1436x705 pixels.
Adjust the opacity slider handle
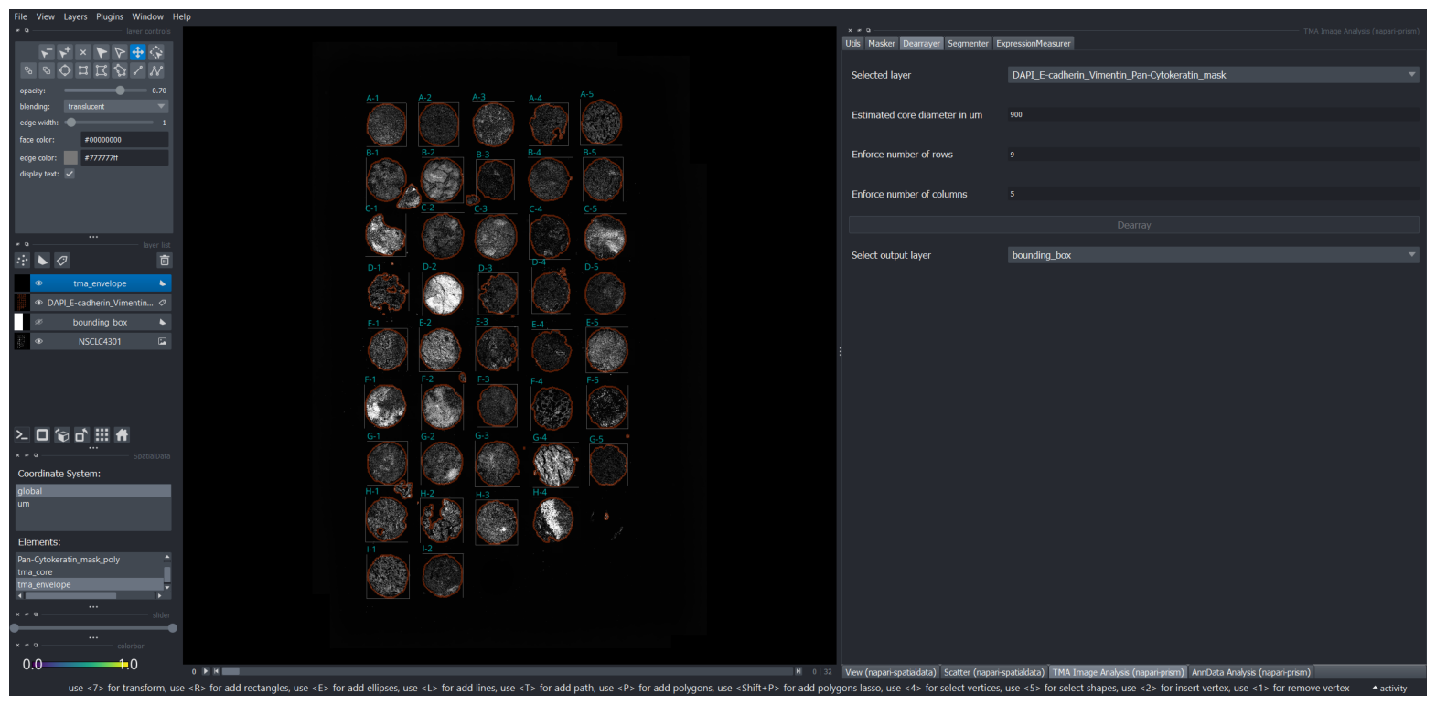pos(120,91)
